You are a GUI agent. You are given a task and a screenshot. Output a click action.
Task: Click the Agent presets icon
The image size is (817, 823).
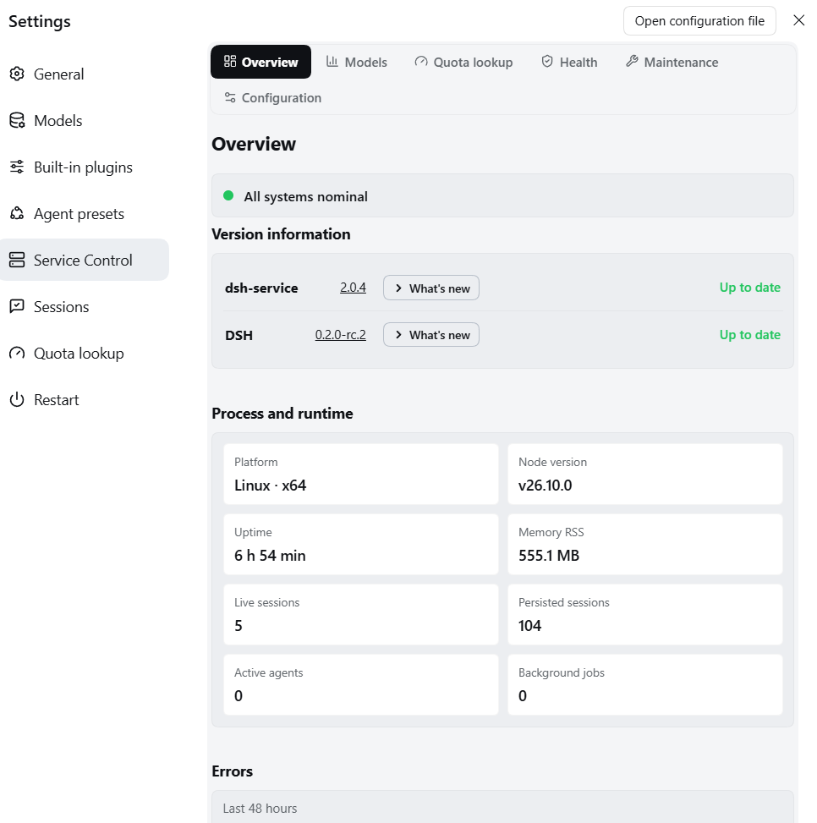pos(17,214)
